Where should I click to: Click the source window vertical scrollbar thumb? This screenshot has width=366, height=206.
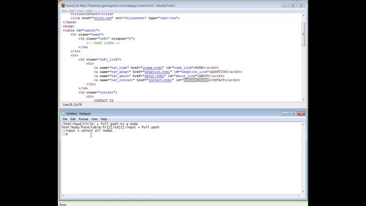pyautogui.click(x=304, y=34)
